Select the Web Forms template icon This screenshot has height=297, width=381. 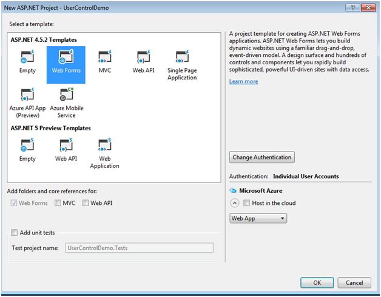tap(66, 57)
